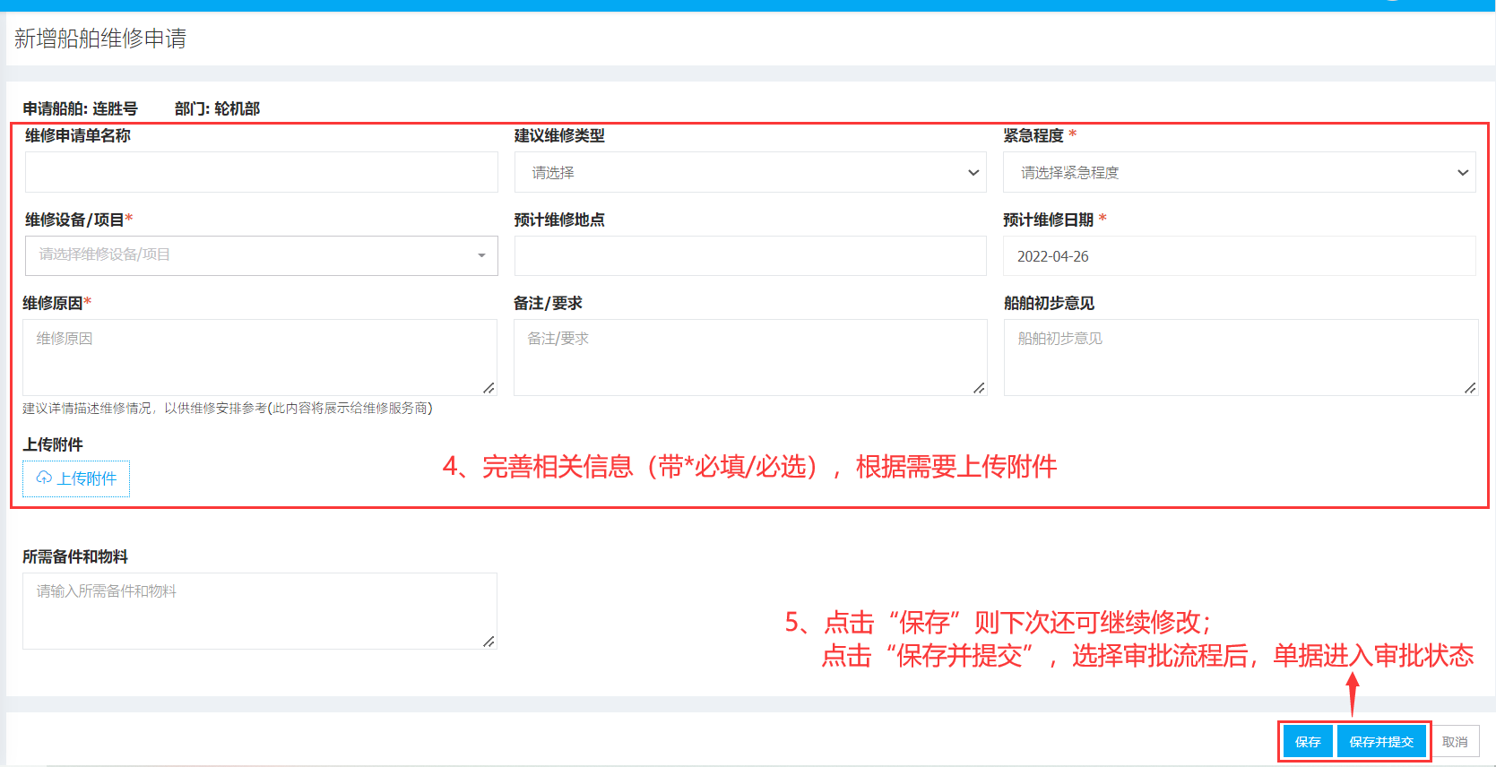The height and width of the screenshot is (767, 1496).
Task: Click the cloud upload icon
Action: point(44,478)
